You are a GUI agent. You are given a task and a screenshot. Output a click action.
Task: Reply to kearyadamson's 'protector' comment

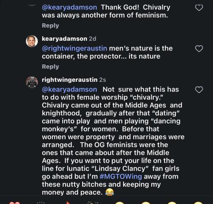click(50, 67)
